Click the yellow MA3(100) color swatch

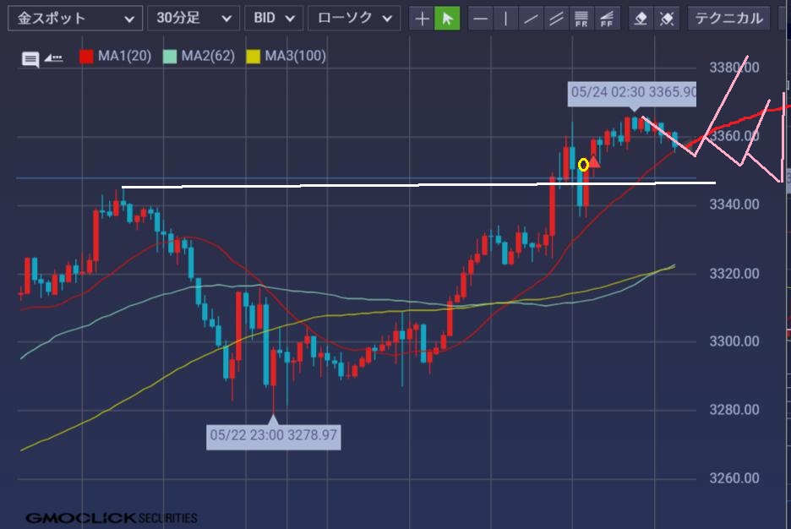254,56
